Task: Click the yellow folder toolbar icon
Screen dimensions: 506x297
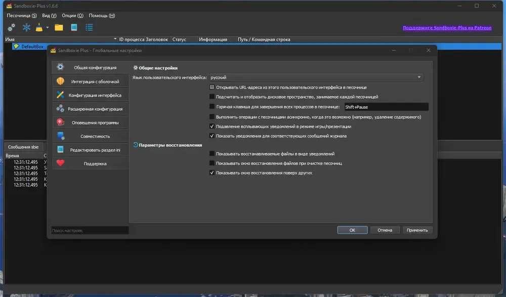Action: click(59, 27)
